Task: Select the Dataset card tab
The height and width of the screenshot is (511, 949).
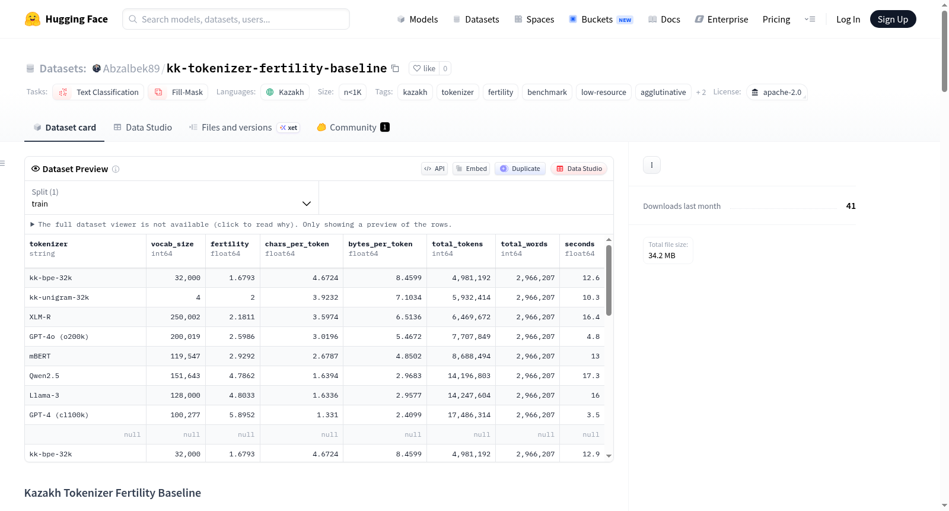Action: tap(65, 128)
